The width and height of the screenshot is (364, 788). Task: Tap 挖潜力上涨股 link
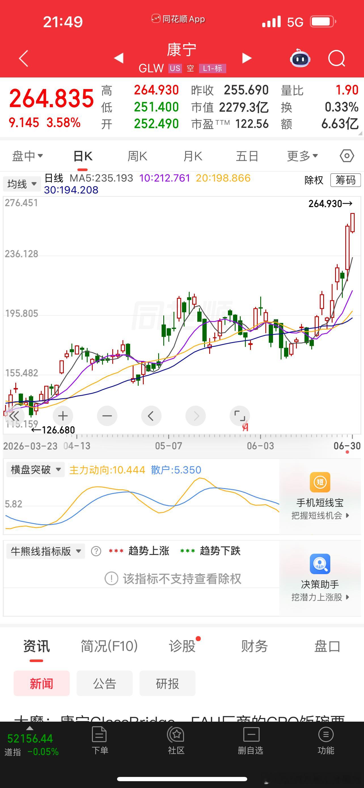(320, 597)
